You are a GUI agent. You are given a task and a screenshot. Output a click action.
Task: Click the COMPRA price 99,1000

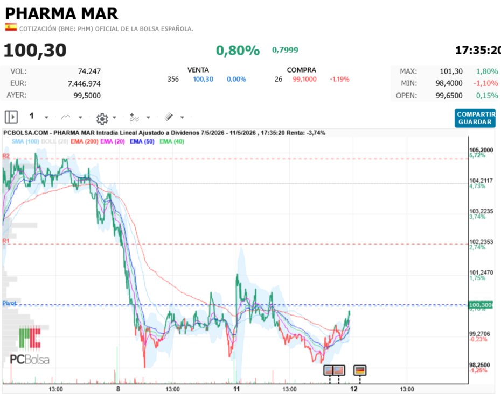click(x=304, y=79)
